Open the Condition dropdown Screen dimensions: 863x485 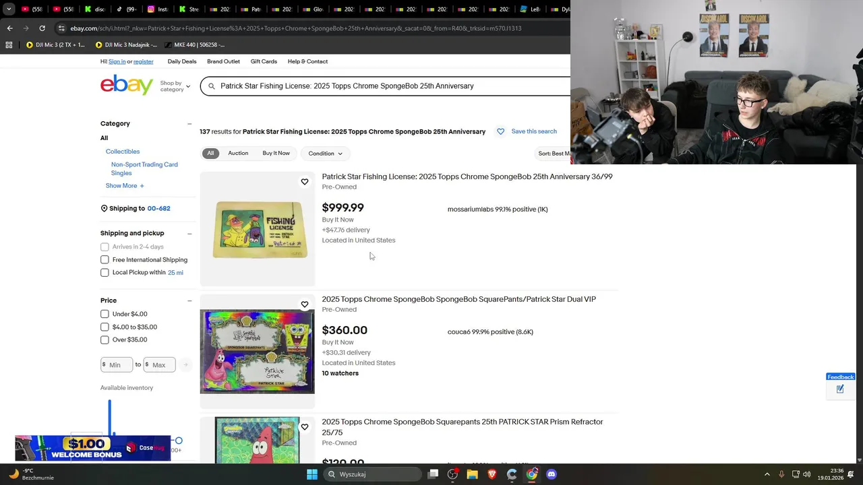pos(325,154)
